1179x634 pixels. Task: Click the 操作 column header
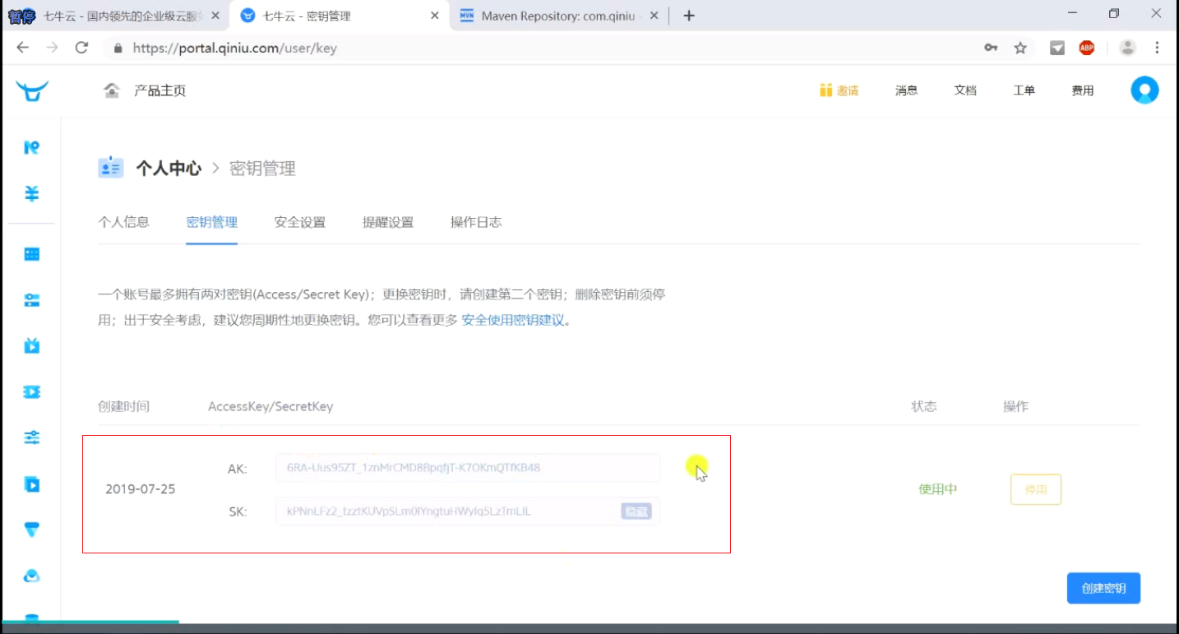click(1015, 406)
